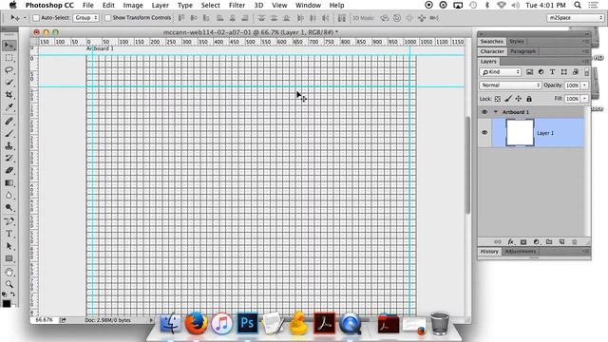Select the Eraser tool
Screen dimensions: 608x342
pos(9,171)
